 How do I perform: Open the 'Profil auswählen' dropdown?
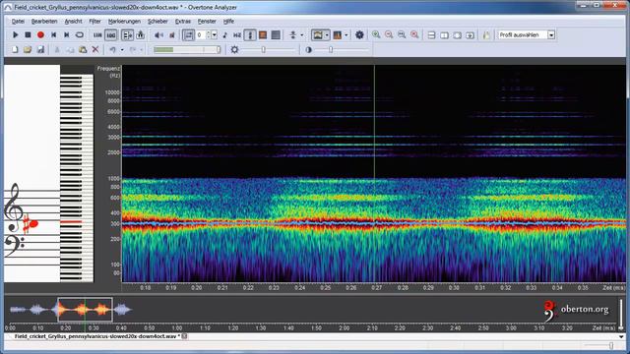click(x=551, y=35)
